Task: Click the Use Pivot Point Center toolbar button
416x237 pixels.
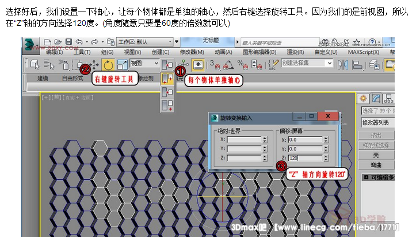Action: [x=167, y=64]
